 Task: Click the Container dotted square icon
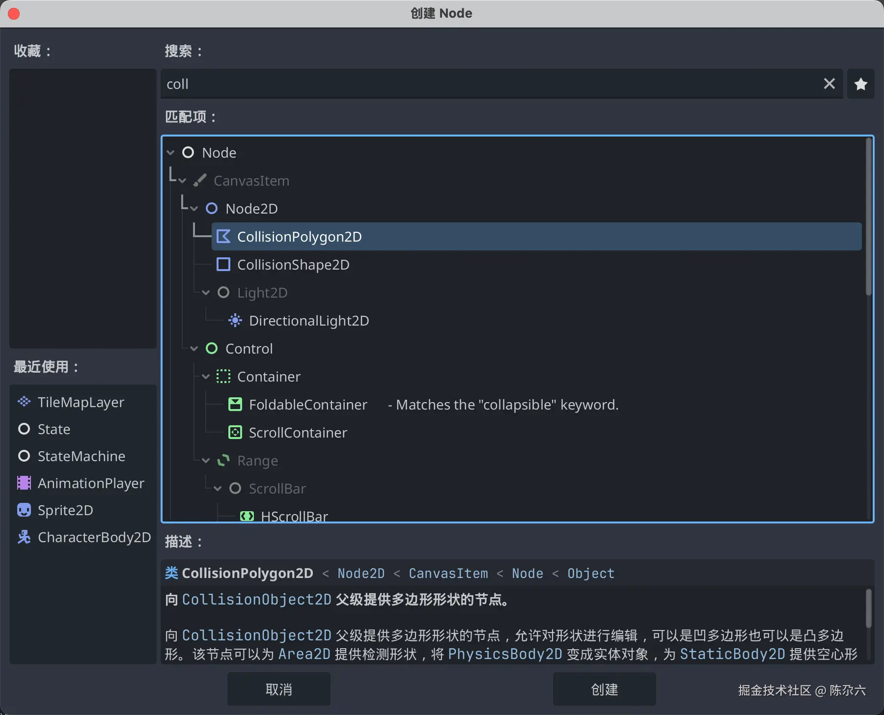(x=223, y=377)
